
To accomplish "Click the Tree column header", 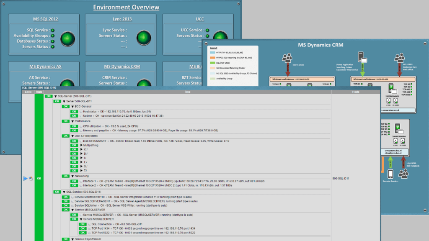I will pyautogui.click(x=187, y=92).
